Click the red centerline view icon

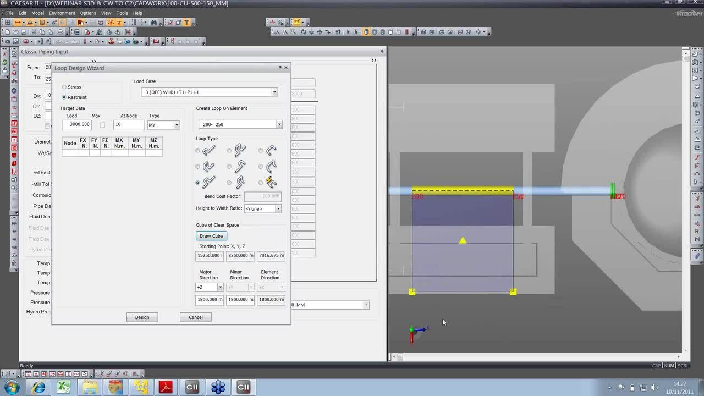(x=406, y=32)
